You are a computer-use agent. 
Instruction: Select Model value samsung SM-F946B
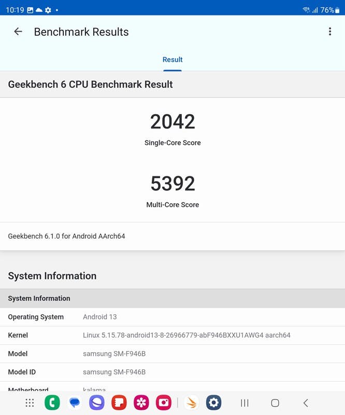114,354
